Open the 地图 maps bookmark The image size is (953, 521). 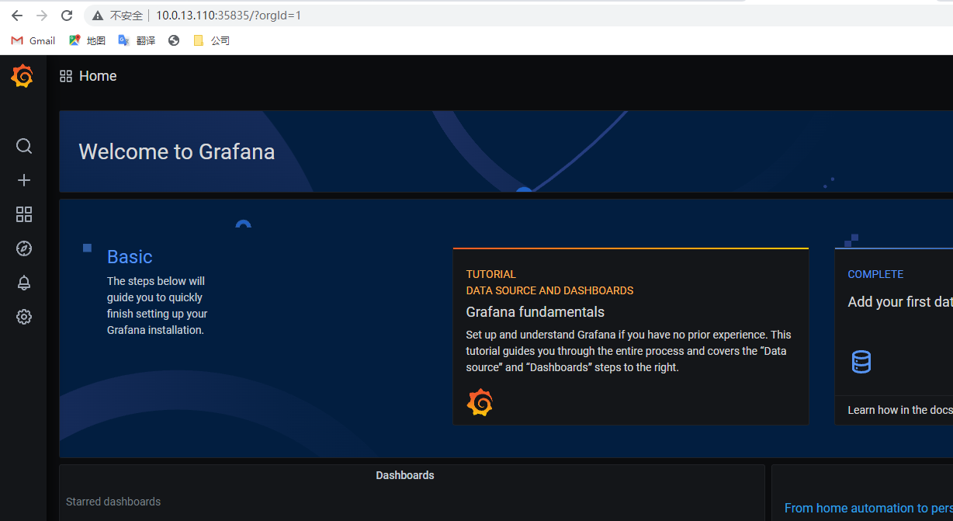pyautogui.click(x=87, y=40)
